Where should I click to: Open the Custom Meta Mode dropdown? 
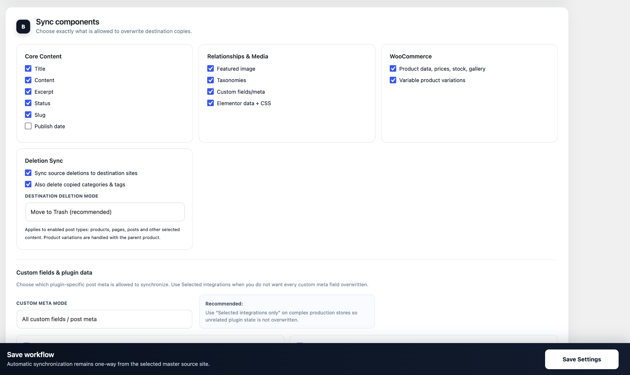click(104, 319)
